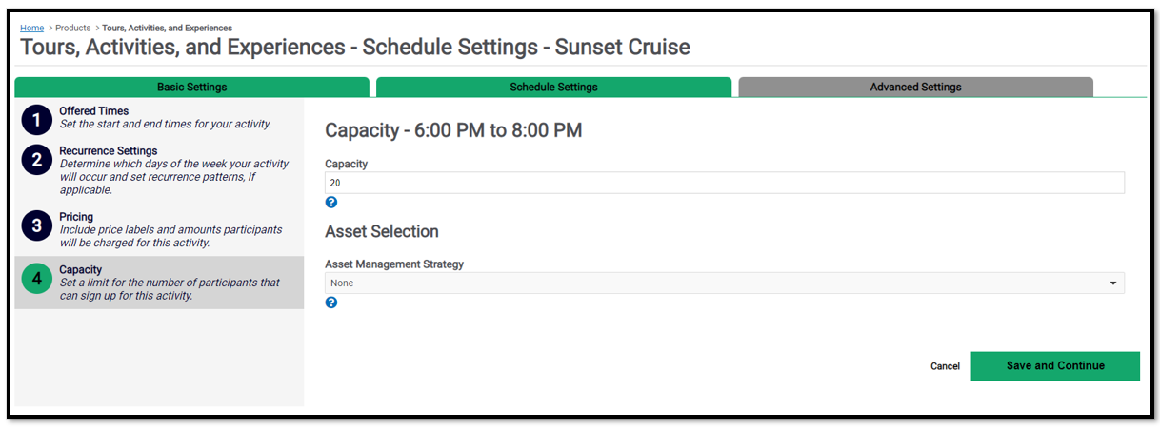Follow the Home breadcrumb link
Image resolution: width=1160 pixels, height=430 pixels.
pos(32,28)
